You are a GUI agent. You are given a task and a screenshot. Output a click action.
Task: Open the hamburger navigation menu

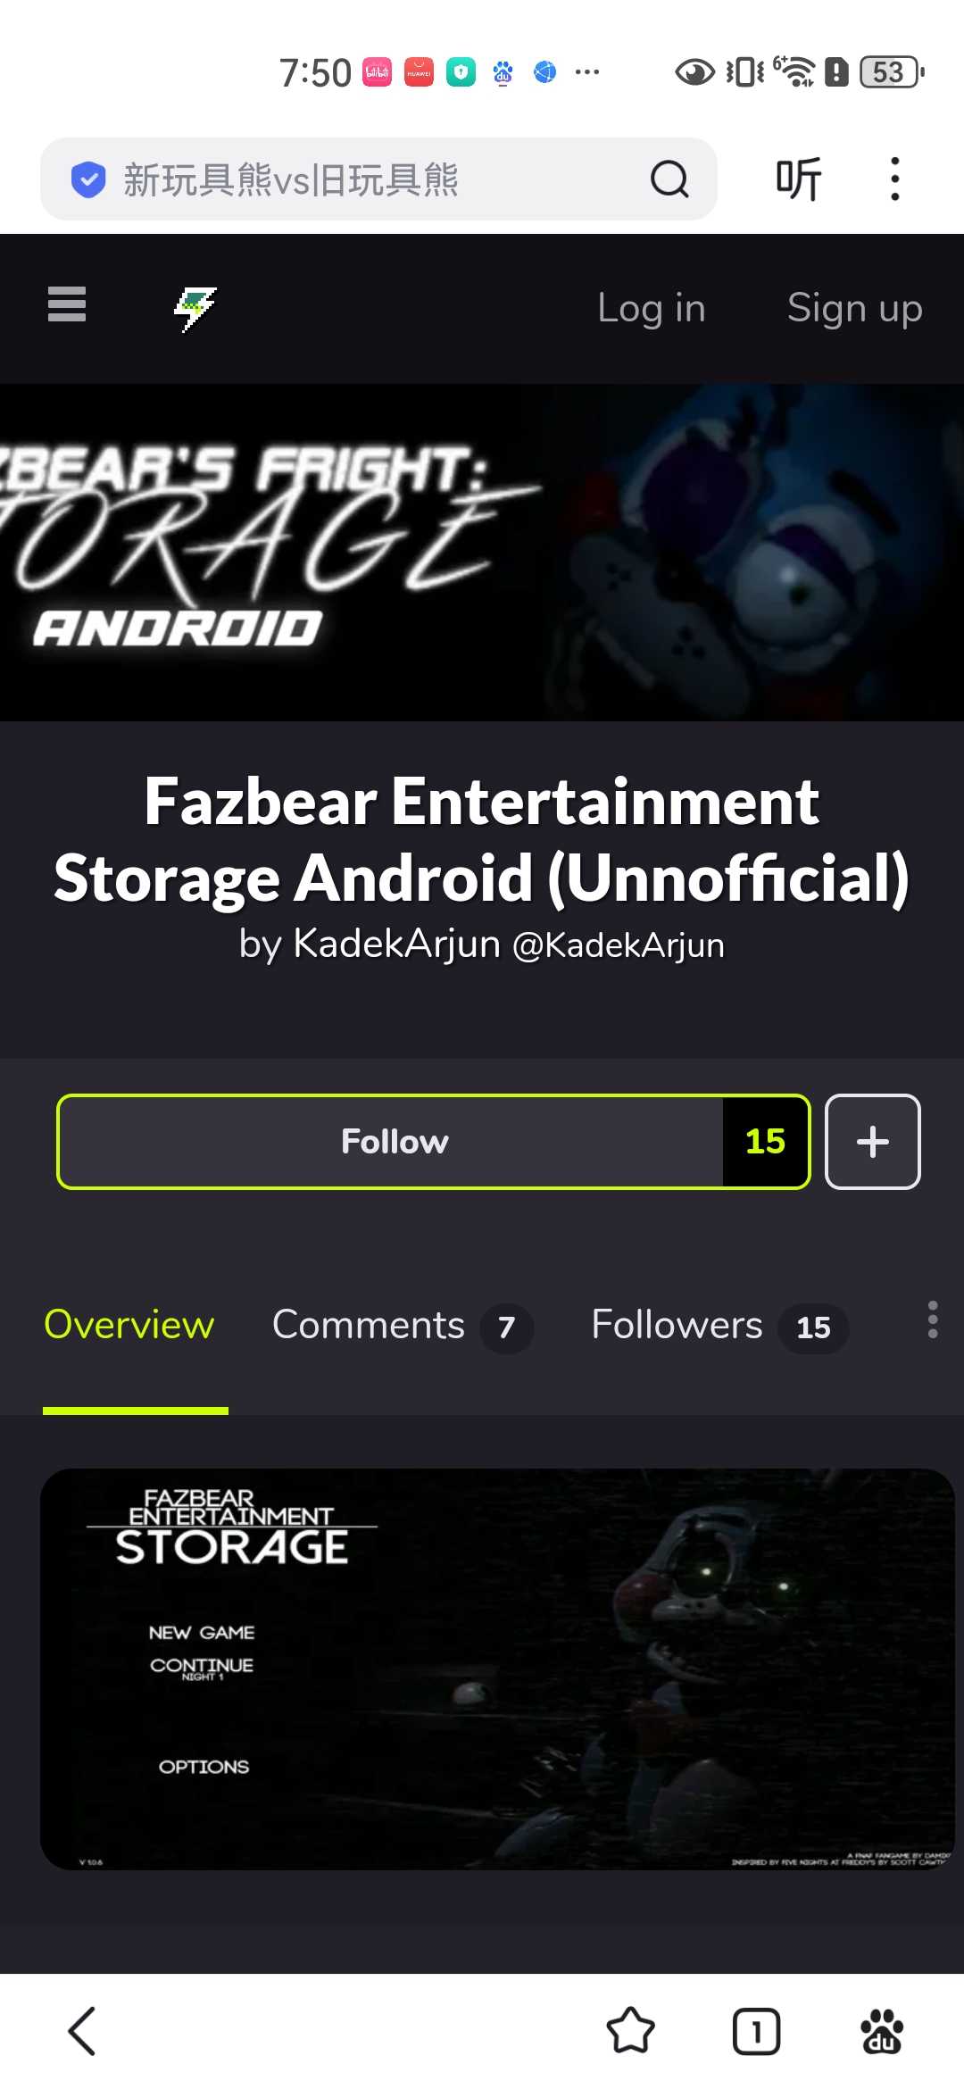67,304
